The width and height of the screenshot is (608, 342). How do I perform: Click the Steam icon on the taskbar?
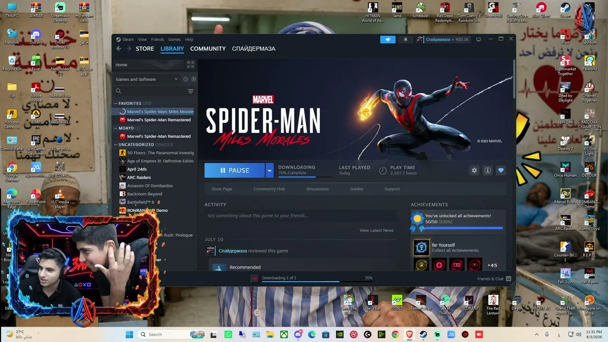423,334
